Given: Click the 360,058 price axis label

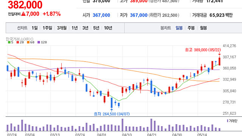Looking at the screenshot, I should point(230,68).
